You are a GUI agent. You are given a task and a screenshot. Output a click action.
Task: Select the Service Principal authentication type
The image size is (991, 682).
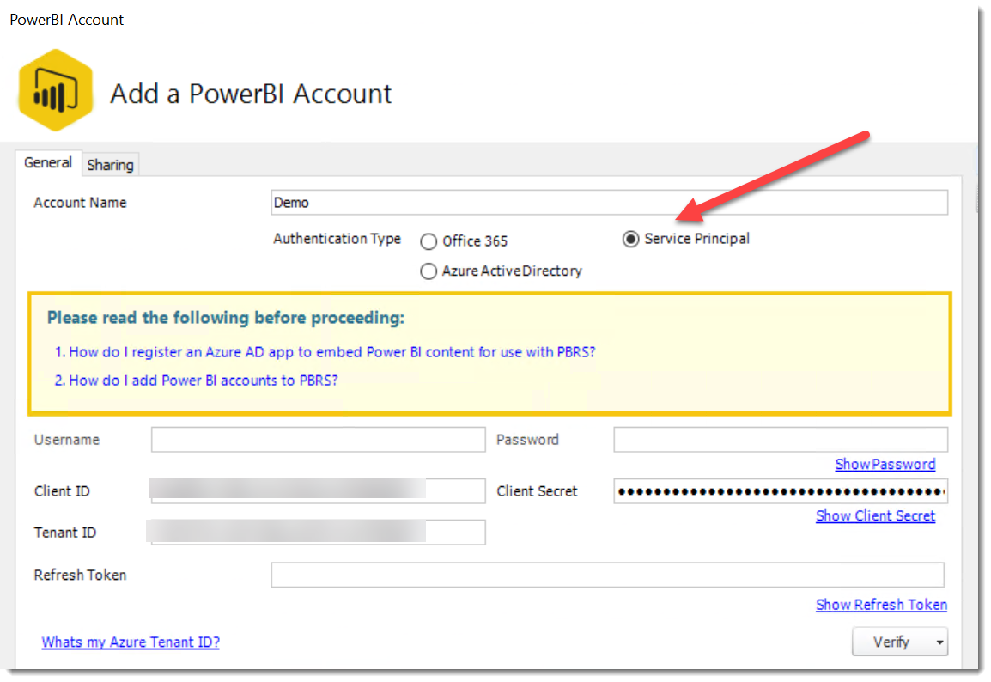point(631,241)
